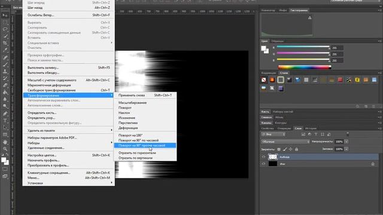
Task: Toggle lock position icon
Action: [291, 149]
